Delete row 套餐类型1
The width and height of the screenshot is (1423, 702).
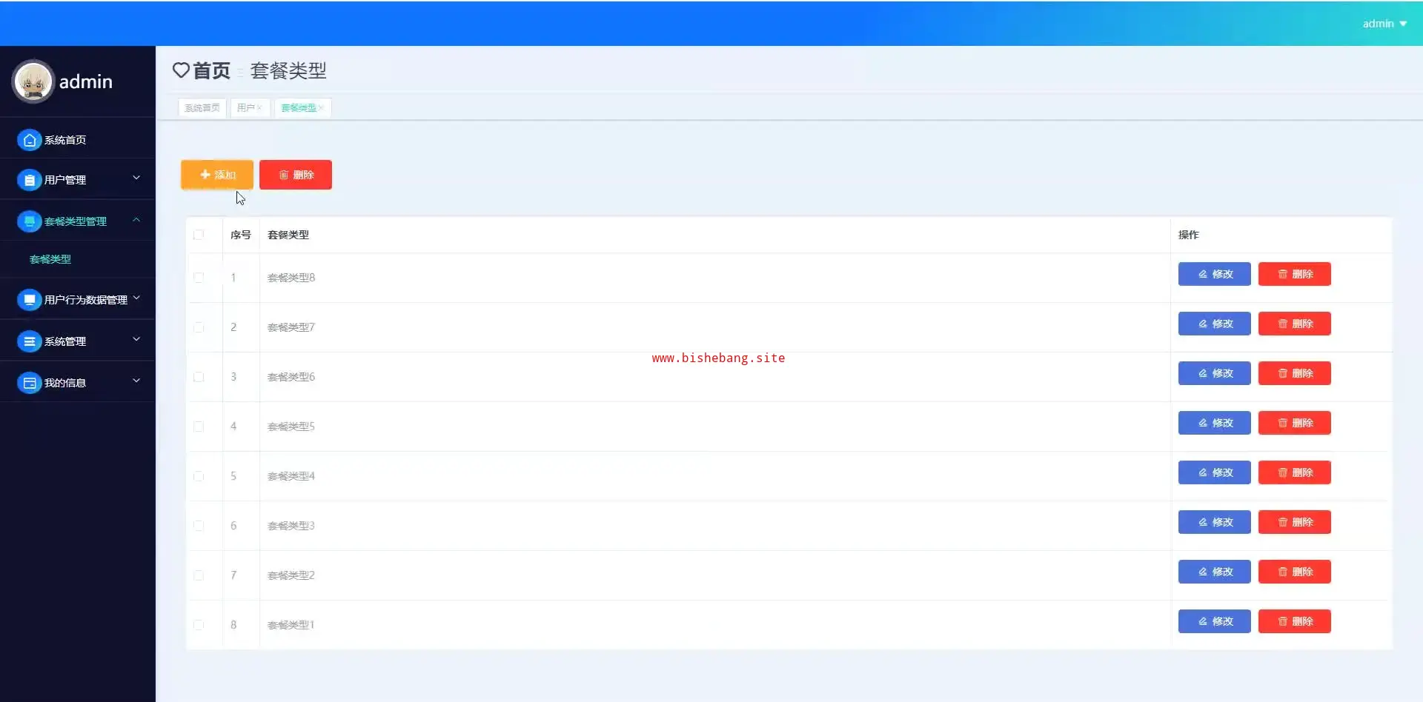1295,621
